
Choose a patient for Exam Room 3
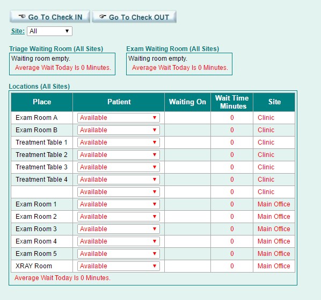click(x=119, y=229)
